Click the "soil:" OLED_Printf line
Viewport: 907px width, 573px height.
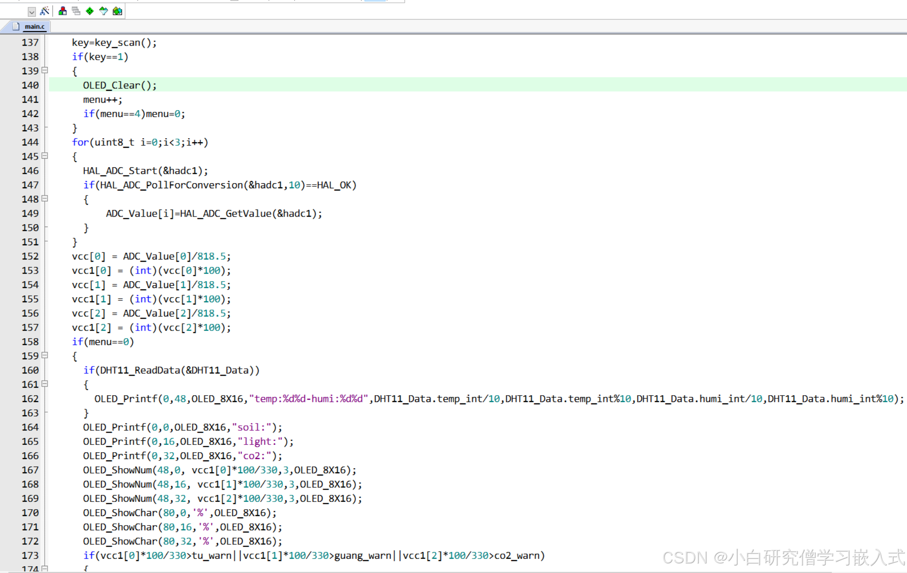point(183,427)
